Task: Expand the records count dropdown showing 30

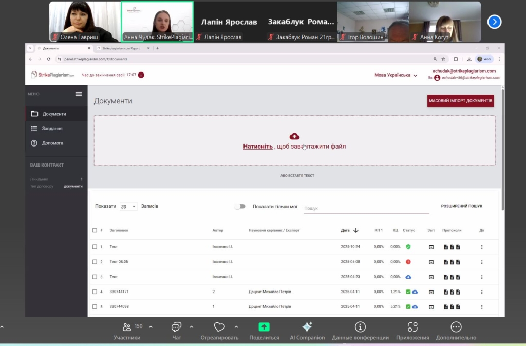Action: coord(128,207)
